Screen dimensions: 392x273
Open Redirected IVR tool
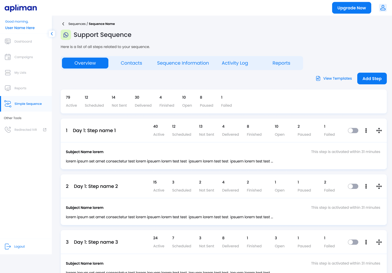click(x=26, y=130)
